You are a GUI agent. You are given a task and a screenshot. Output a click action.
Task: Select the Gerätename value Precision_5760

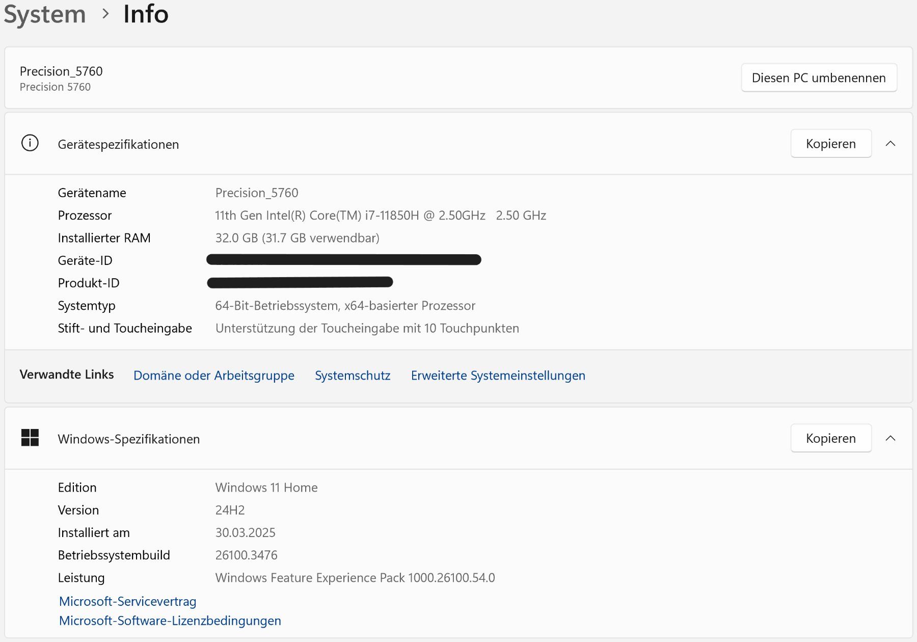[x=257, y=193]
